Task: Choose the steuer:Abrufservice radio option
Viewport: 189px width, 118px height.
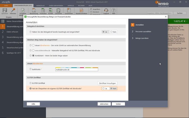Action: coord(33,46)
